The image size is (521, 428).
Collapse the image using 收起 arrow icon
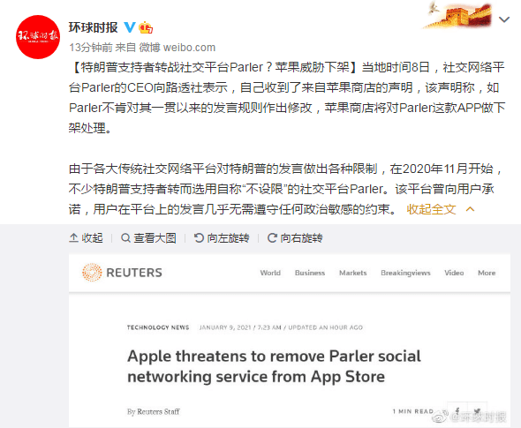pos(86,238)
